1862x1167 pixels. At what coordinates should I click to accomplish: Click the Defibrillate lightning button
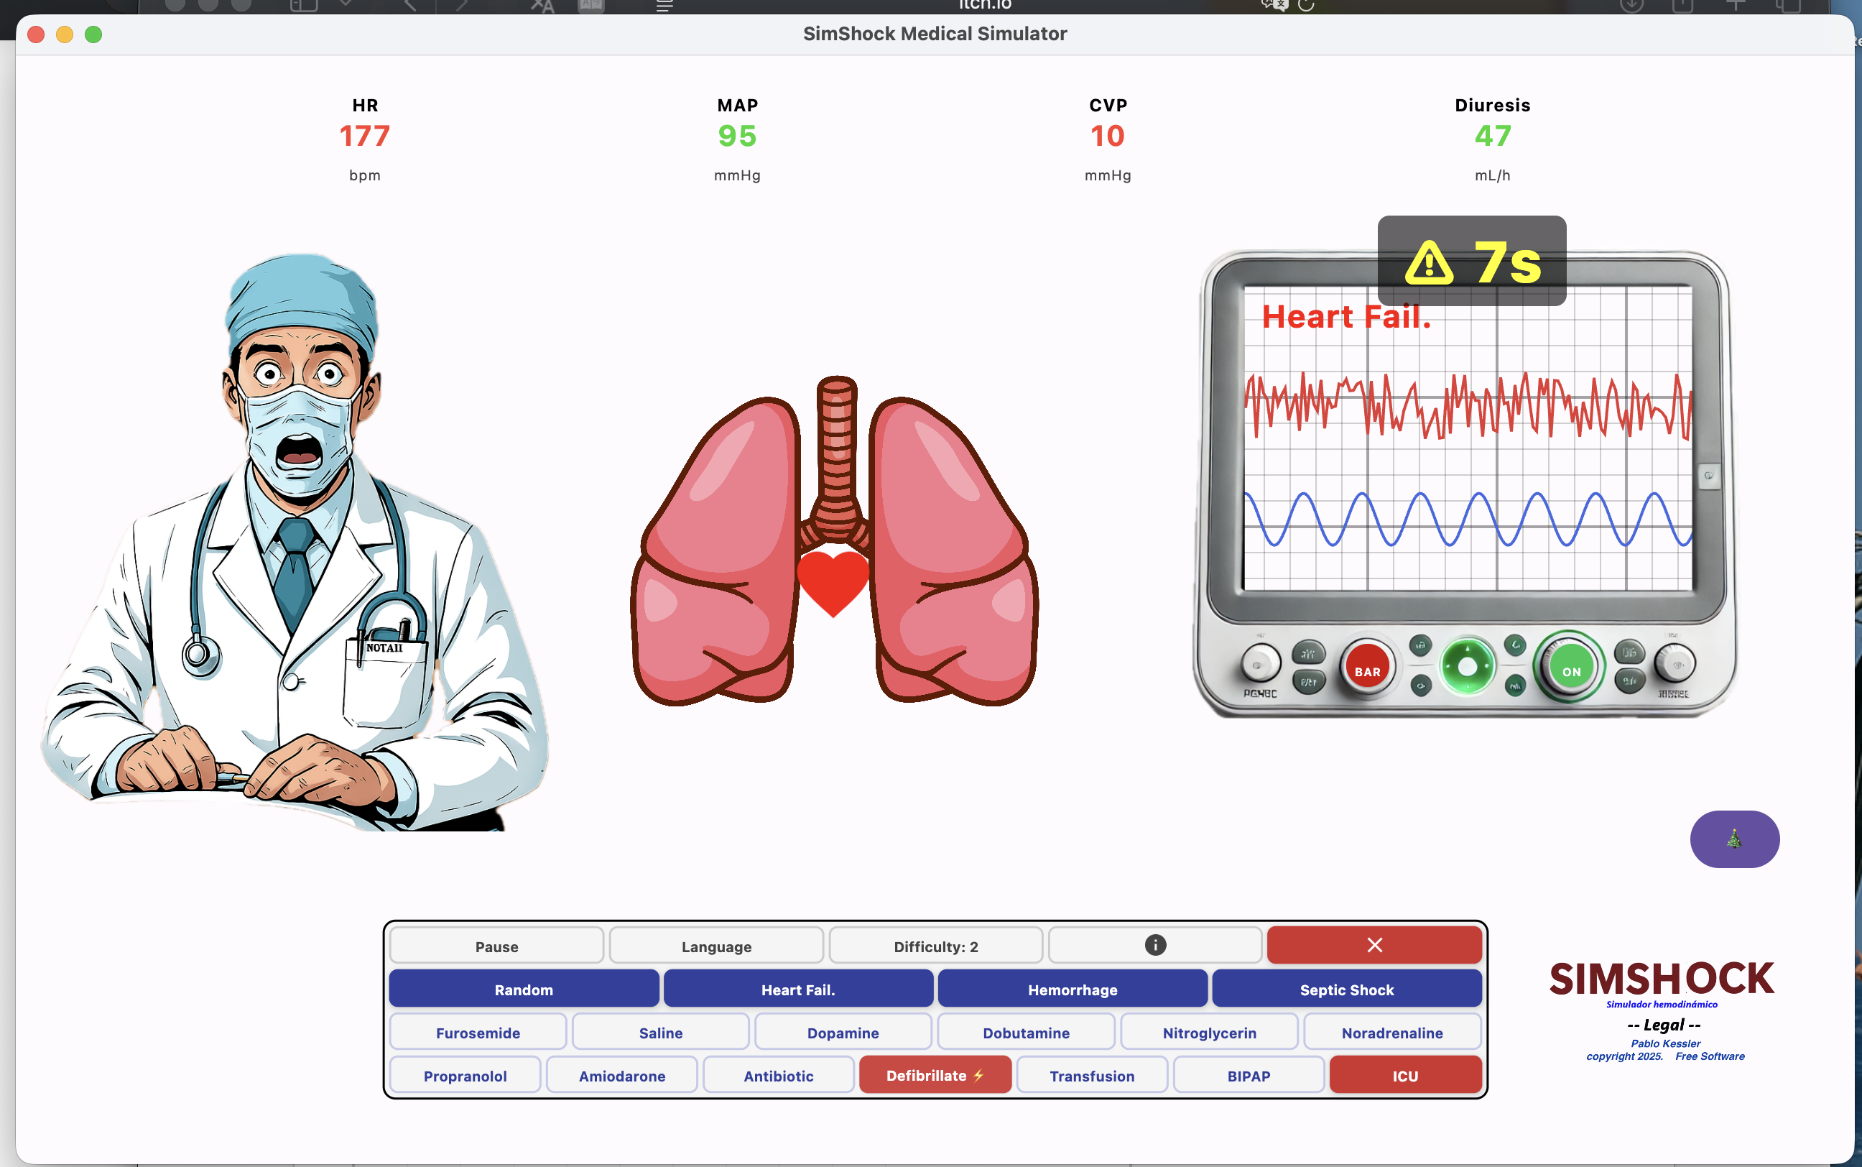935,1075
